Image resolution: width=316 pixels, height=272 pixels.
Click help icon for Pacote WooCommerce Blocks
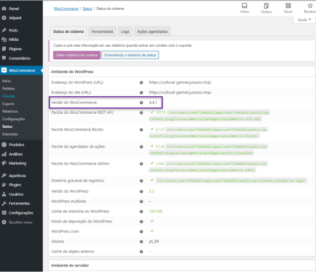141,129
